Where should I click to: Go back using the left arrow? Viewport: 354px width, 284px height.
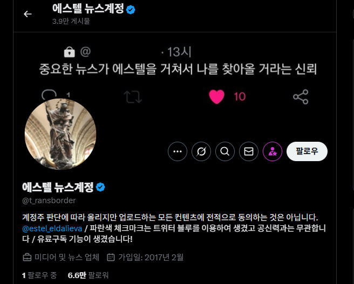(28, 14)
